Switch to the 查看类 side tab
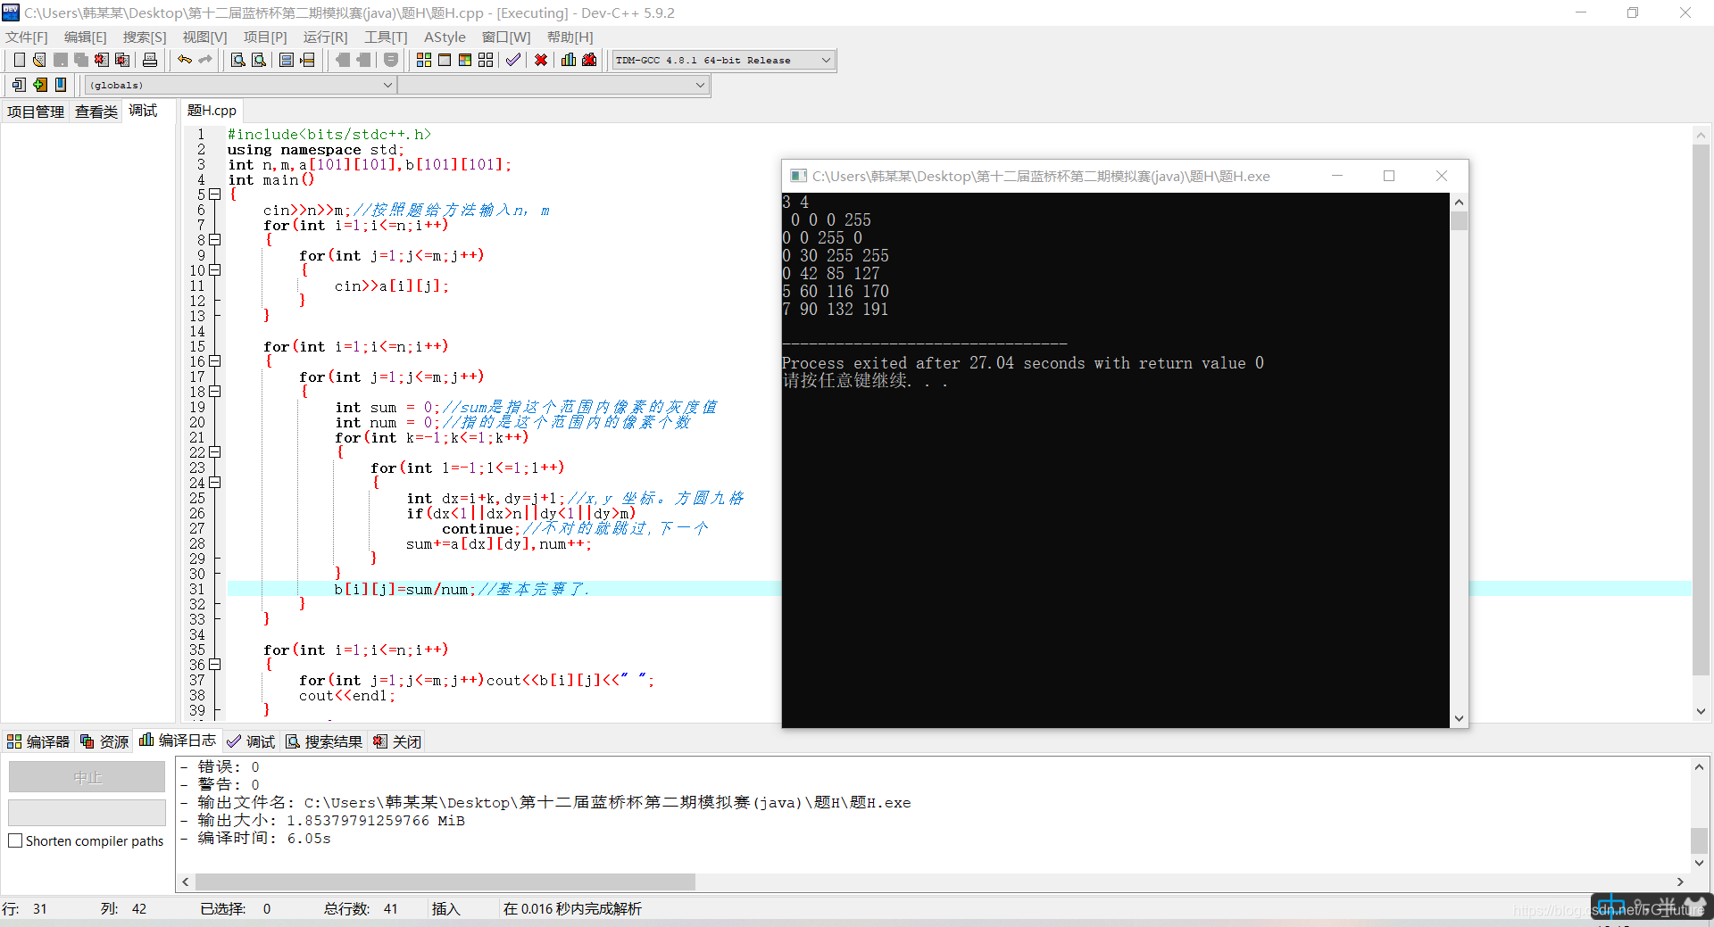Screen dimensions: 1714x927 96,112
